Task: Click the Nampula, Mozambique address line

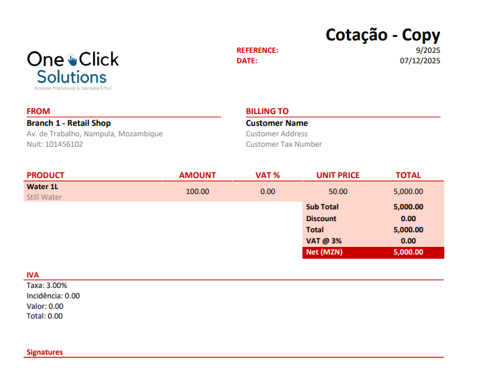Action: tap(95, 134)
